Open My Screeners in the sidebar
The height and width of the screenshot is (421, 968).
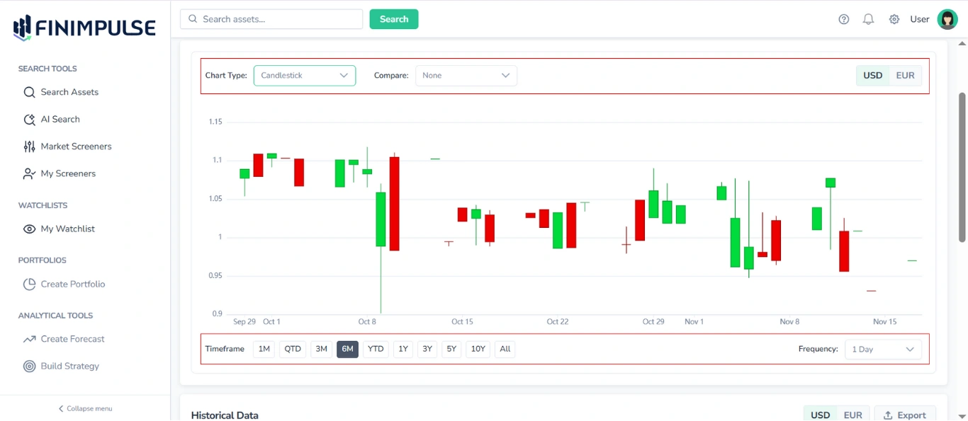(x=29, y=173)
